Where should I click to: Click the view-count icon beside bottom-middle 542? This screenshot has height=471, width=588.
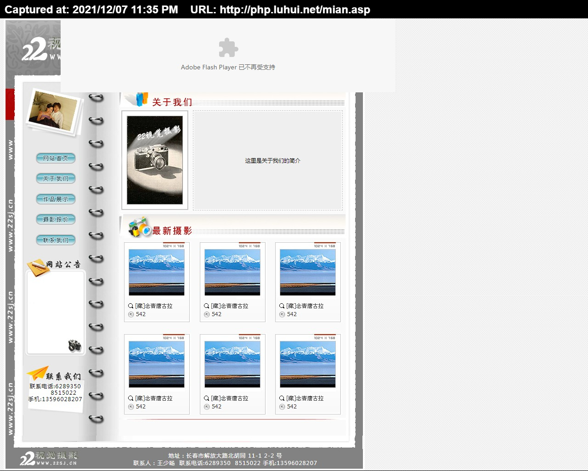coord(207,407)
